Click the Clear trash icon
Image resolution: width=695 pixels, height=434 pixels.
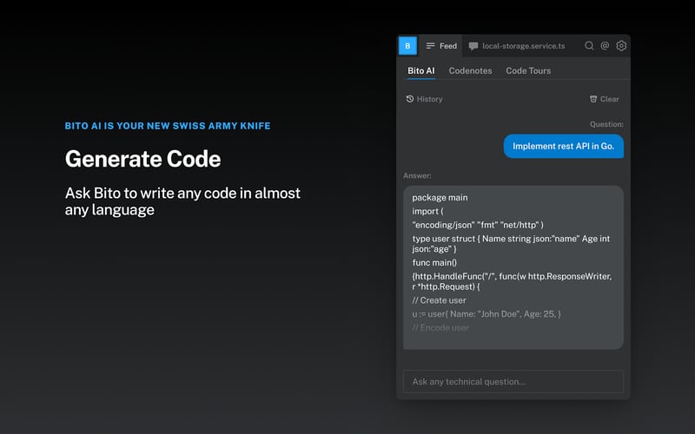point(593,99)
